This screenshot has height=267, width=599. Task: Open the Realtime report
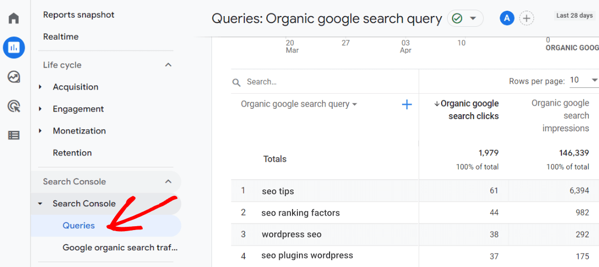pos(61,36)
